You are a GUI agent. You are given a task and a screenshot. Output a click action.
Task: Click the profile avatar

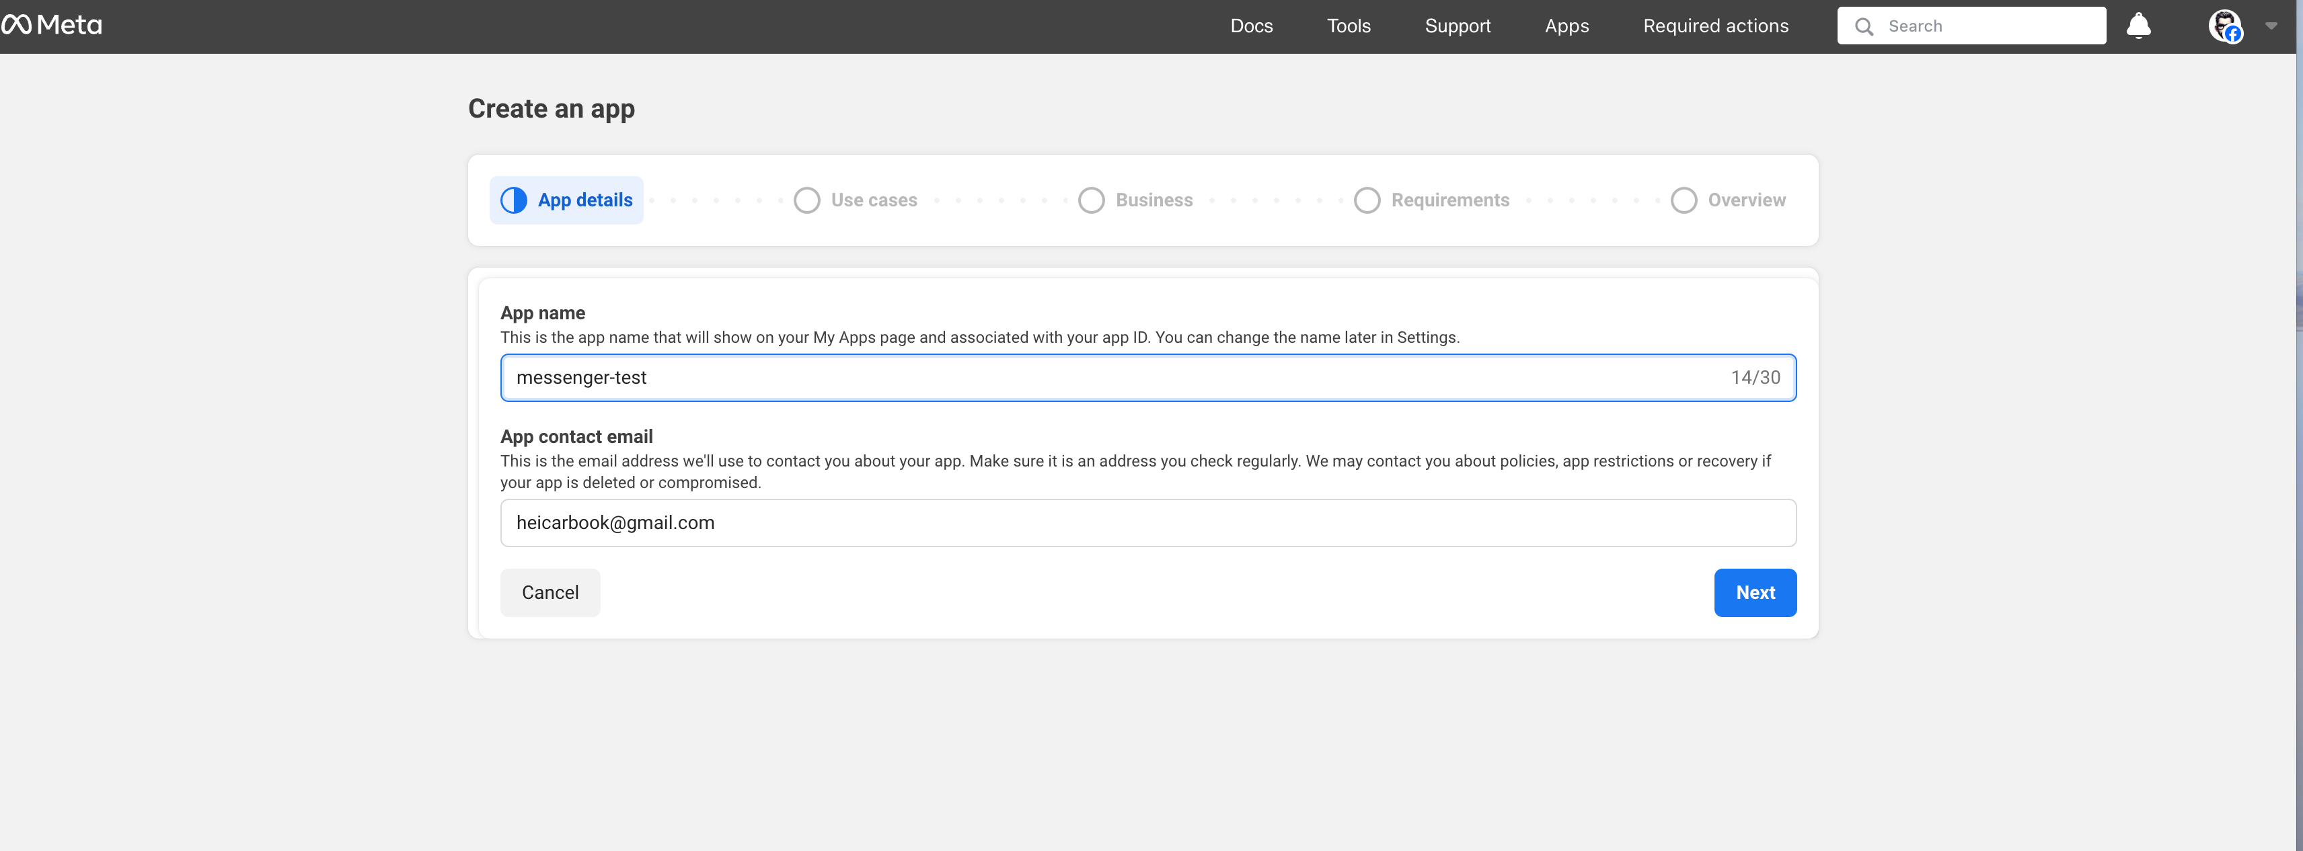point(2226,26)
